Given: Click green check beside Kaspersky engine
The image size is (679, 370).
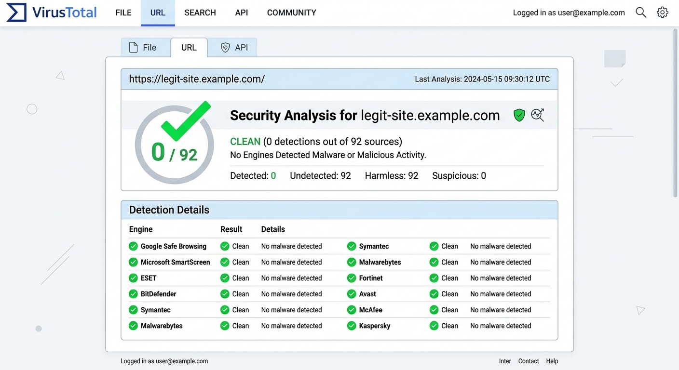Looking at the screenshot, I should pos(352,326).
